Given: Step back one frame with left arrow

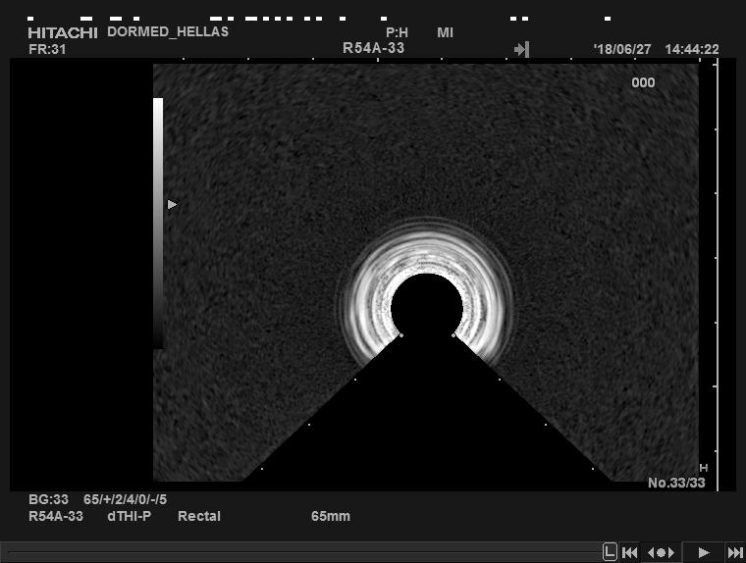Looking at the screenshot, I should 653,552.
